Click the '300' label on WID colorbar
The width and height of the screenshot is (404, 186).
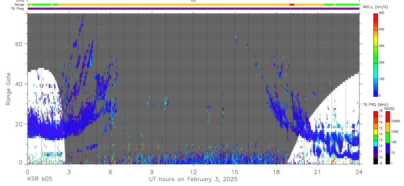coord(382,46)
